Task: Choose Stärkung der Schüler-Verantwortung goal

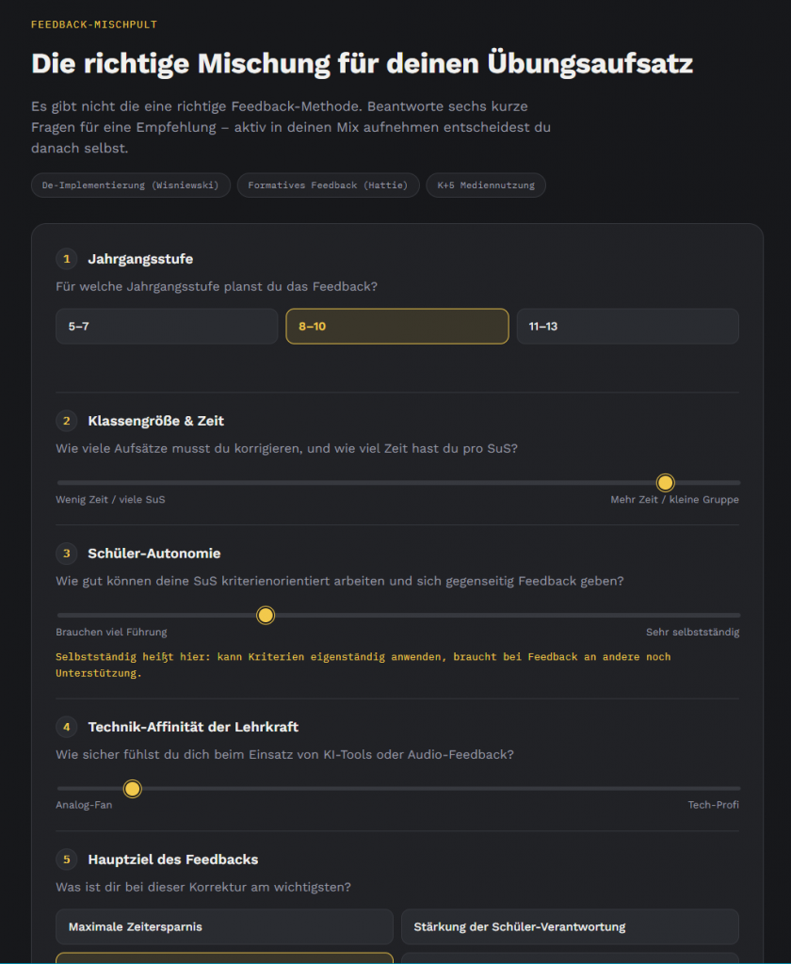Action: [x=571, y=926]
